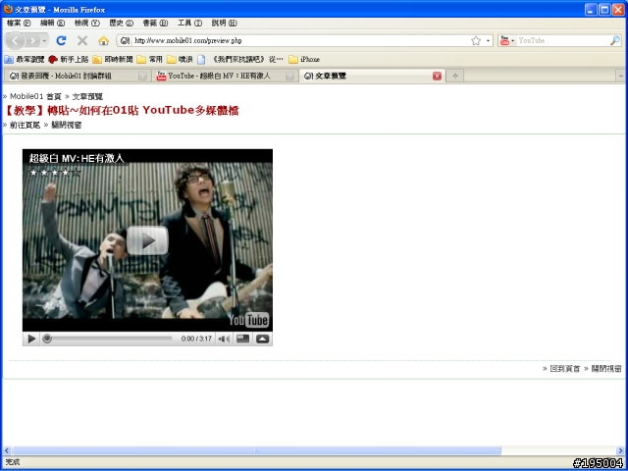The image size is (628, 471).
Task: Open the 常用 bookmarks folder
Action: [x=149, y=59]
